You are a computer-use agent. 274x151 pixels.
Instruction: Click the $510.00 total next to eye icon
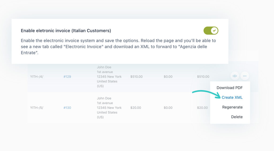click(203, 77)
